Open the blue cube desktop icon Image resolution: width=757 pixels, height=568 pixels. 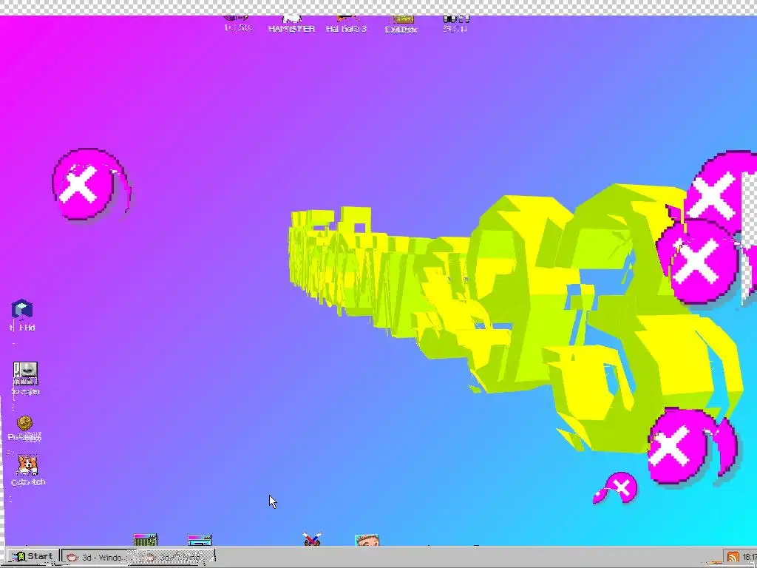click(x=22, y=310)
